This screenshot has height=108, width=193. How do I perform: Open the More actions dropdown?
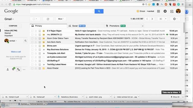point(61,19)
